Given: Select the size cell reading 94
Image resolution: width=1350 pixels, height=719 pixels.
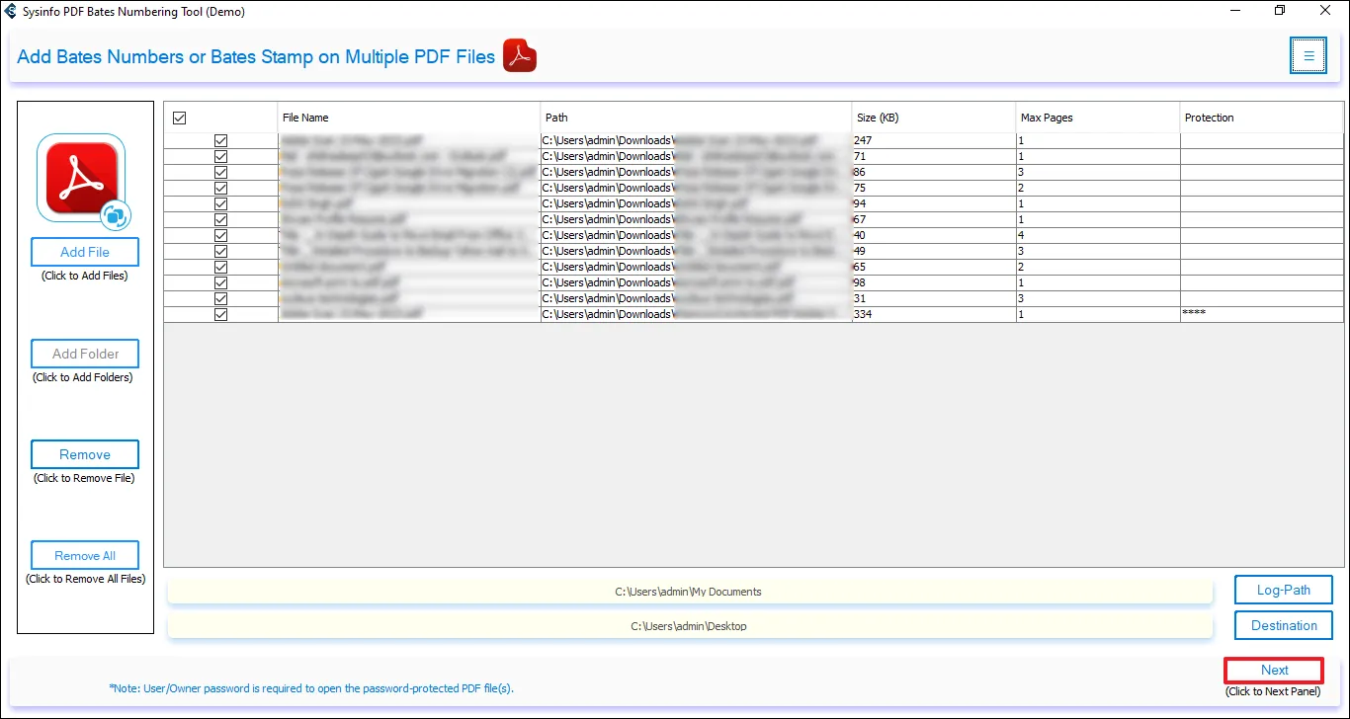Looking at the screenshot, I should (x=933, y=204).
